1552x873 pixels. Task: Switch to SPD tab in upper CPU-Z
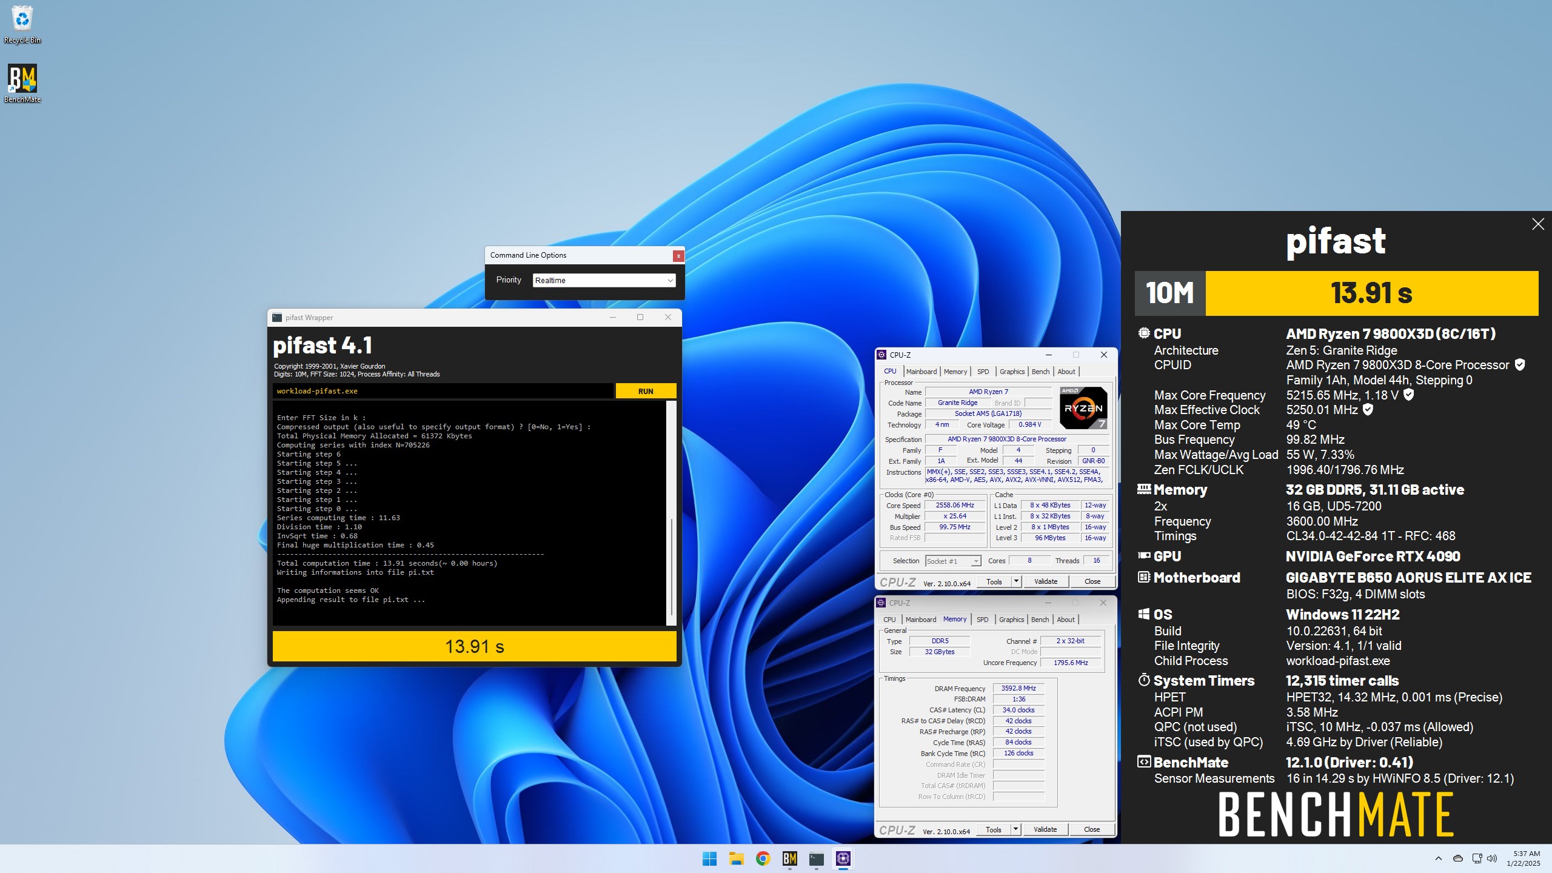(983, 372)
